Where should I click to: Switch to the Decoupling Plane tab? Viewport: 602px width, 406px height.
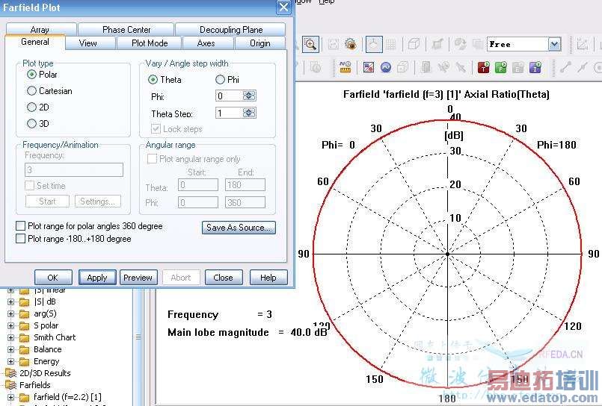(x=231, y=30)
